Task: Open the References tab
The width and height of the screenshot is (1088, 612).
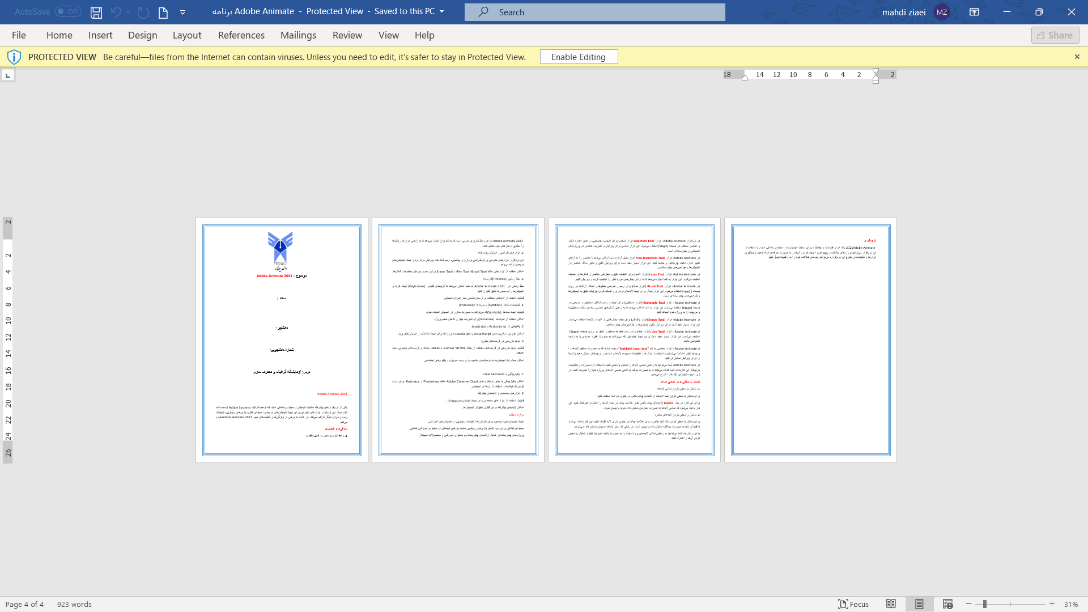Action: [241, 35]
